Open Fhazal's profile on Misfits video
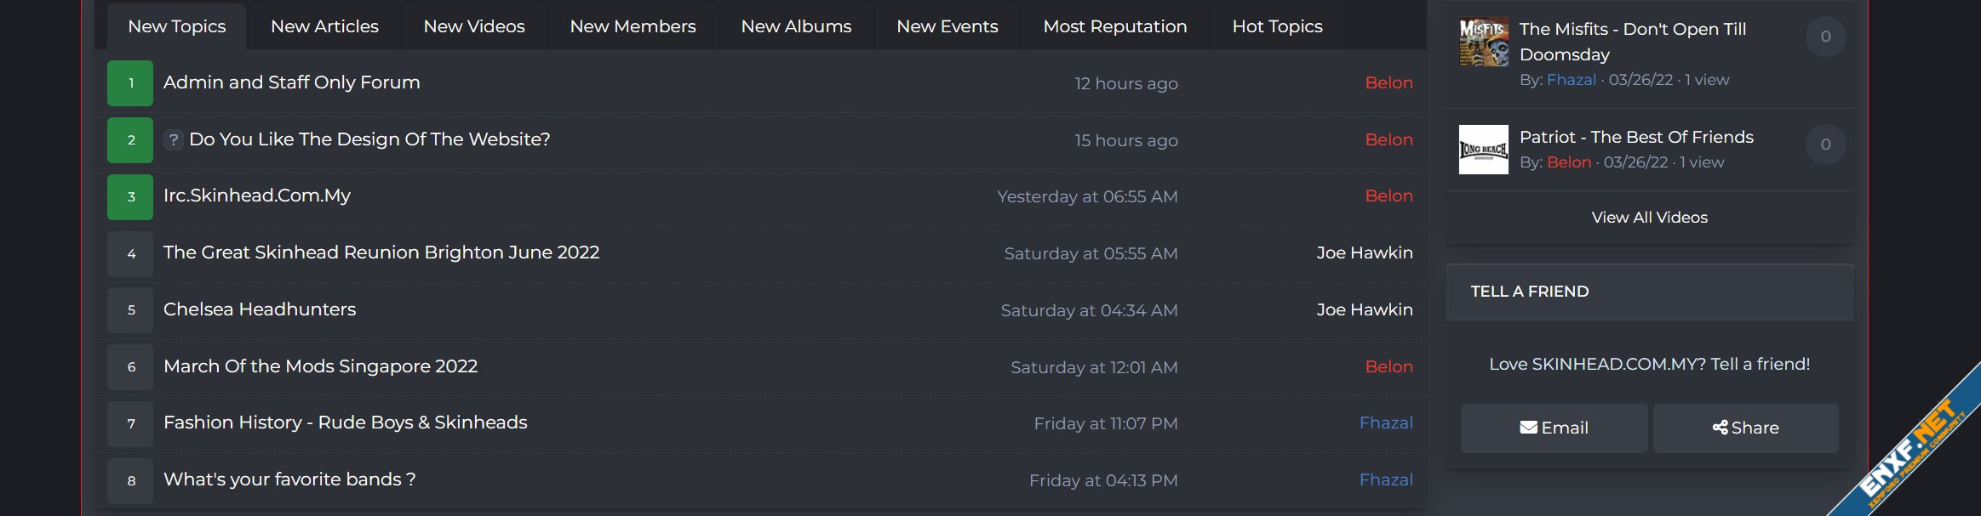This screenshot has height=516, width=1981. pos(1571,80)
